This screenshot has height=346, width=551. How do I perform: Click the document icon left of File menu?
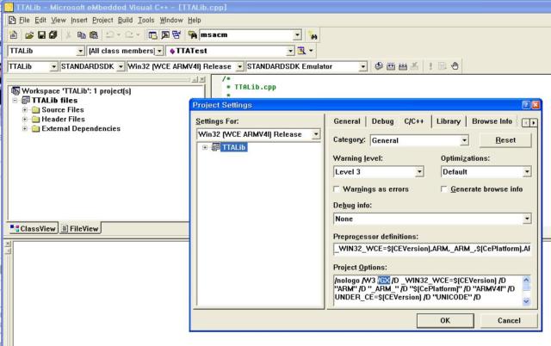coord(12,20)
